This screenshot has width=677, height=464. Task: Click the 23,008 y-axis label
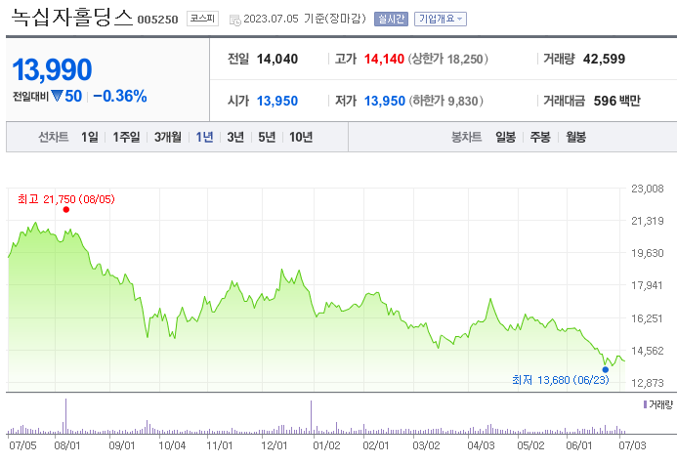(x=648, y=189)
